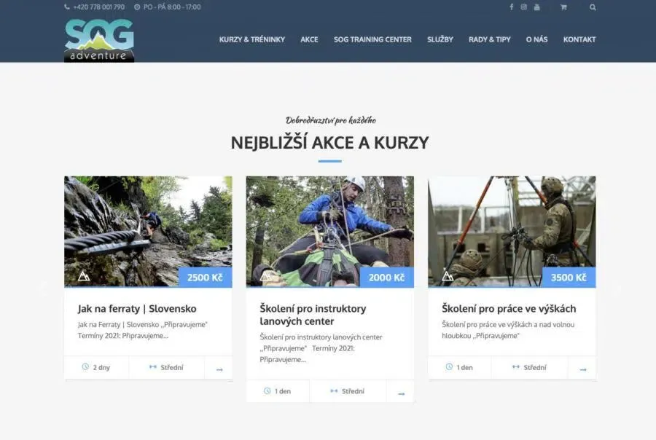The image size is (656, 440).
Task: Click the ferrata cable course photo
Action: coord(148,231)
